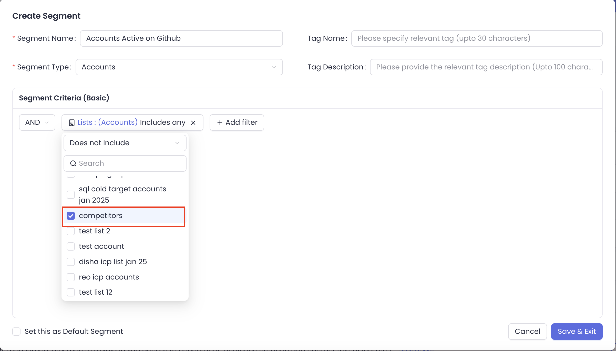Click into the Tag Name field
Image resolution: width=616 pixels, height=351 pixels.
click(477, 38)
